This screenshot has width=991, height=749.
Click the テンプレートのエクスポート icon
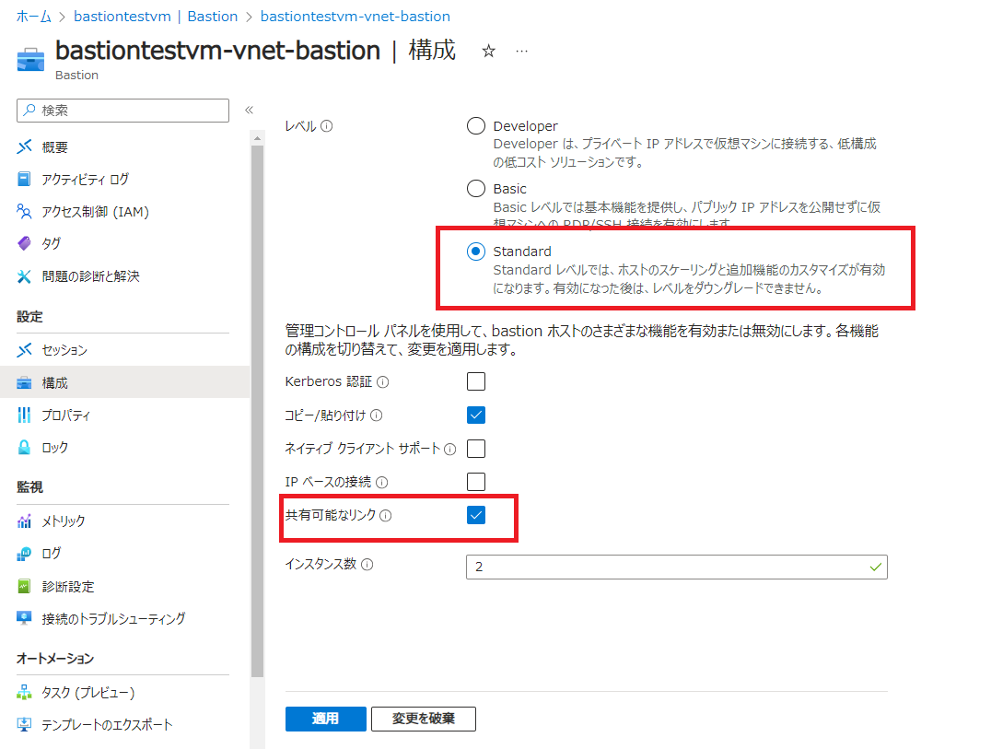(24, 724)
